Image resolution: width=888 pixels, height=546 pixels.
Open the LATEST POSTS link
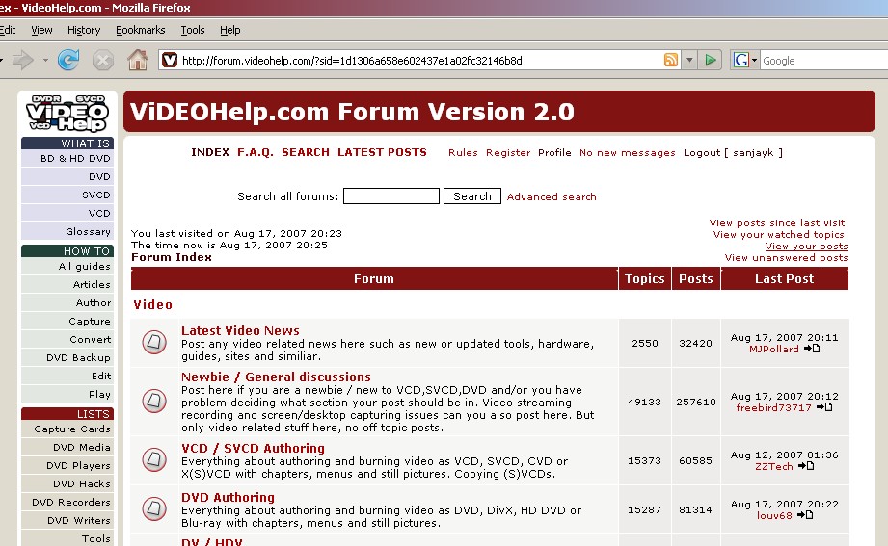click(382, 152)
